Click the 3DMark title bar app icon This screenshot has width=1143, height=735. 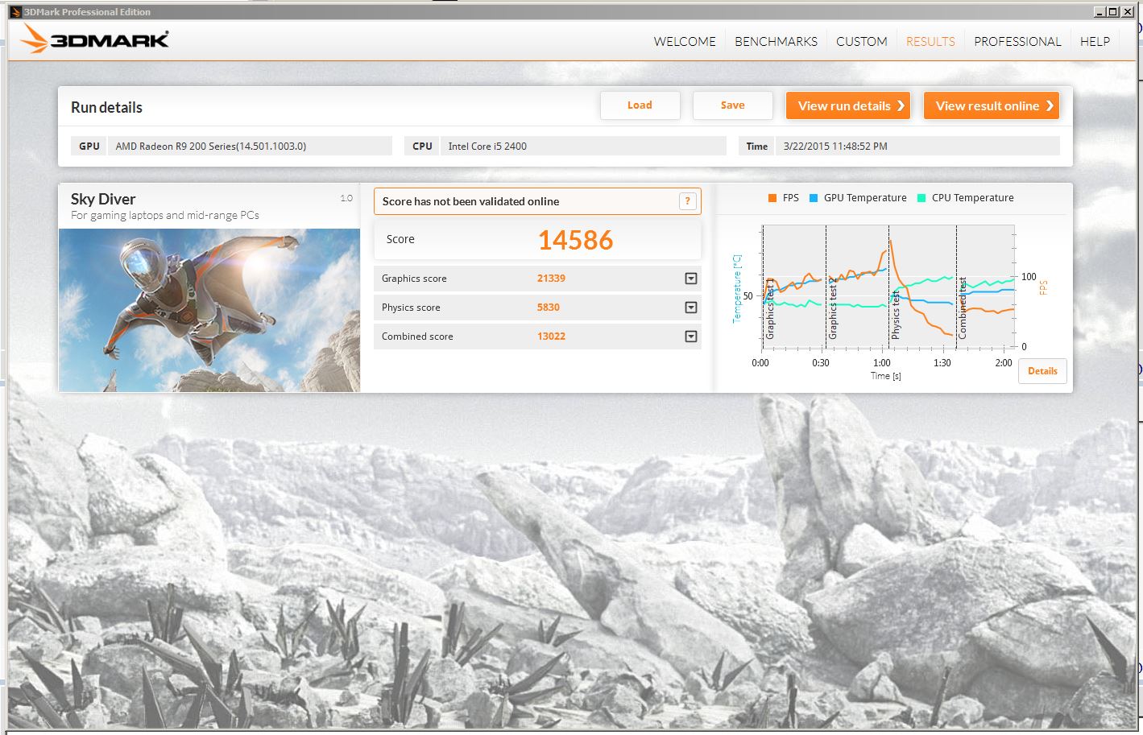pyautogui.click(x=15, y=11)
